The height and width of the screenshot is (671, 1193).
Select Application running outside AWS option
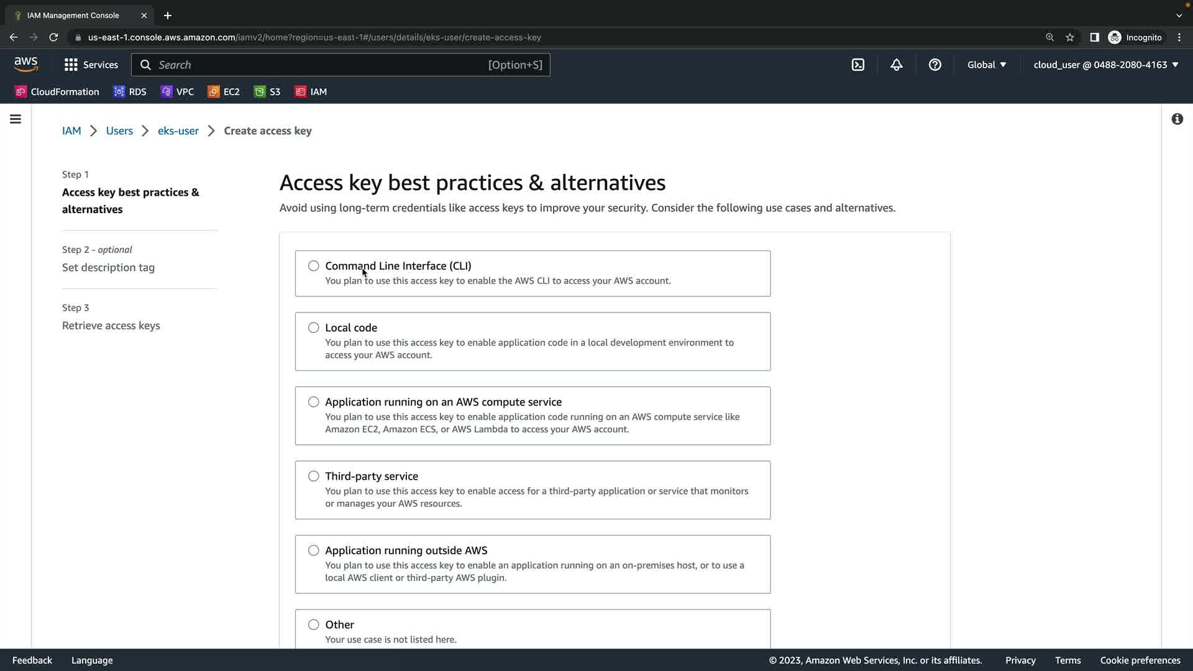(314, 550)
